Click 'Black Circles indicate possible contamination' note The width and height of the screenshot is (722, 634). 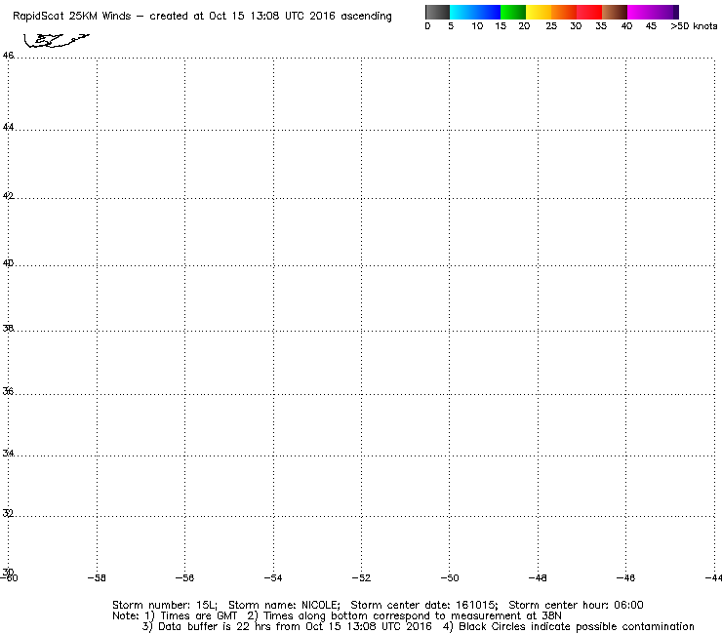pos(577,626)
